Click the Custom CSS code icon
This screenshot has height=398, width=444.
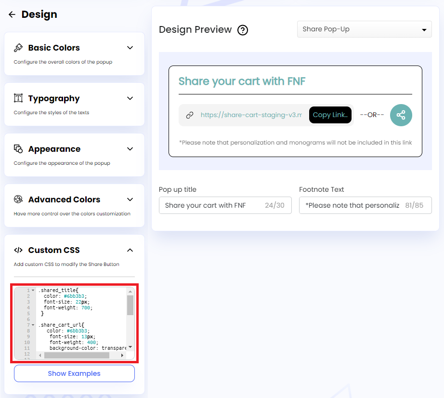19,250
